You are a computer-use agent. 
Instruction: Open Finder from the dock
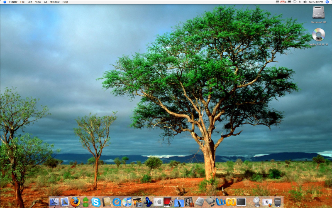click(54, 202)
